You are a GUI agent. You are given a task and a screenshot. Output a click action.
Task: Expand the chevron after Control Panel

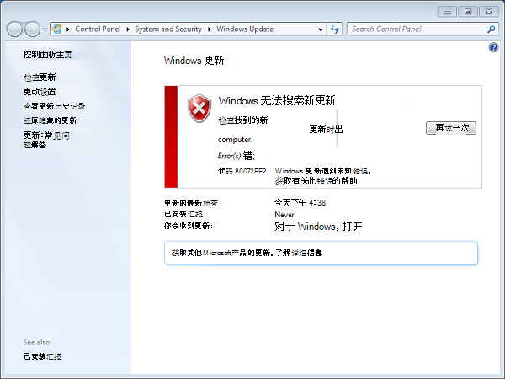128,29
